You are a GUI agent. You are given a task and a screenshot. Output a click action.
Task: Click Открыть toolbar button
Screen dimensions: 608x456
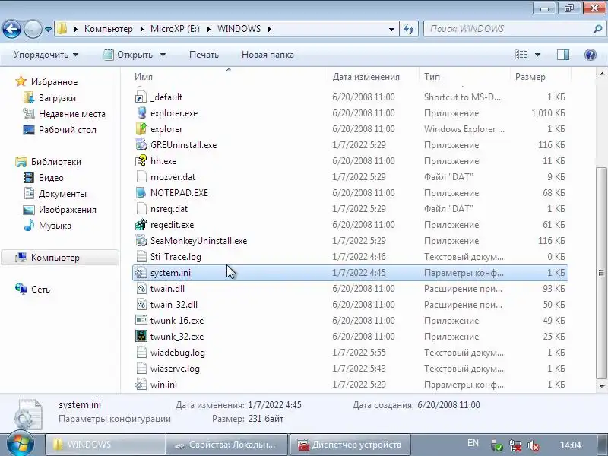128,55
